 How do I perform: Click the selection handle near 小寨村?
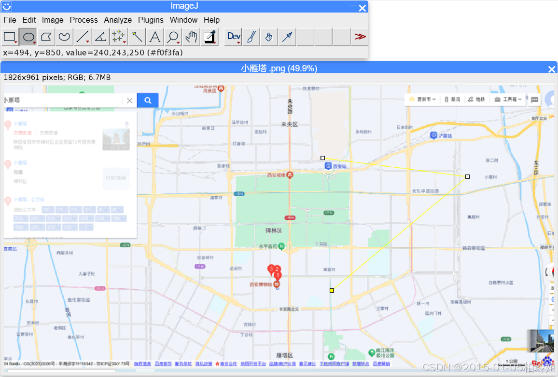(468, 176)
